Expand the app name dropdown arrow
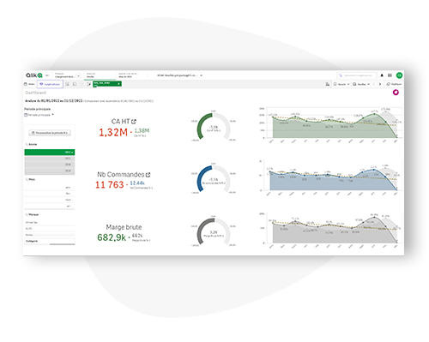The image size is (429, 342). pyautogui.click(x=202, y=75)
